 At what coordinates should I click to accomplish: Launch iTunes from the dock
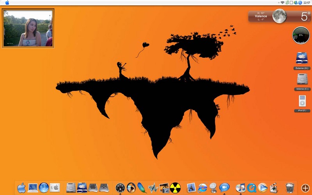point(240,188)
